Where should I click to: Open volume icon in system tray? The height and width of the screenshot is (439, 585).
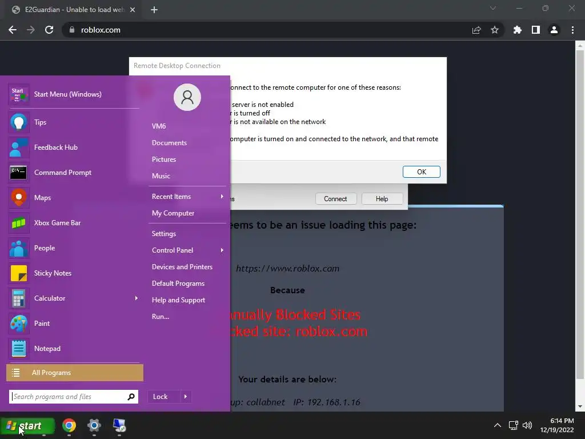coord(527,425)
